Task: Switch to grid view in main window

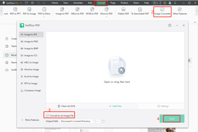Action: 190,60
